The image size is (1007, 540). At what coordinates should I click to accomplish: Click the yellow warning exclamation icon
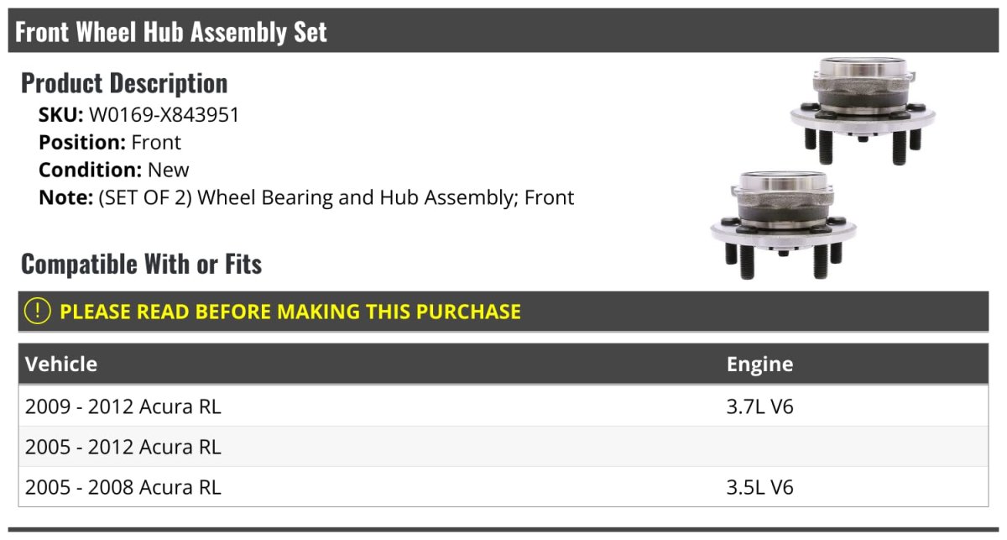pyautogui.click(x=38, y=312)
